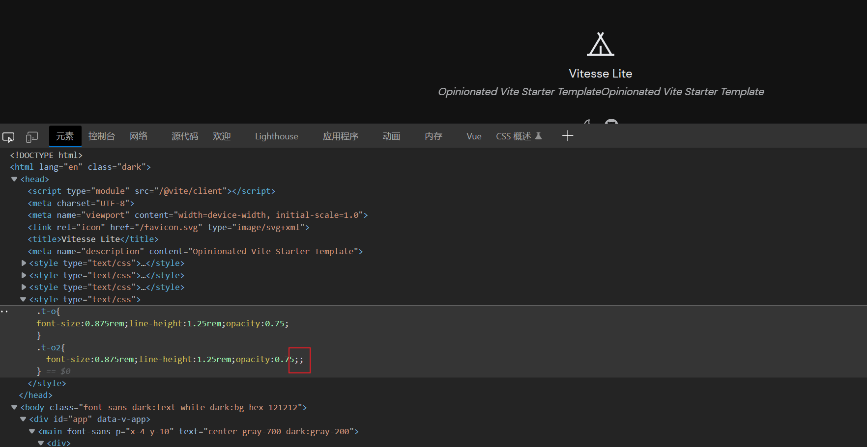Toggle the device toolbar emulation icon
Viewport: 867px width, 447px height.
pyautogui.click(x=31, y=137)
